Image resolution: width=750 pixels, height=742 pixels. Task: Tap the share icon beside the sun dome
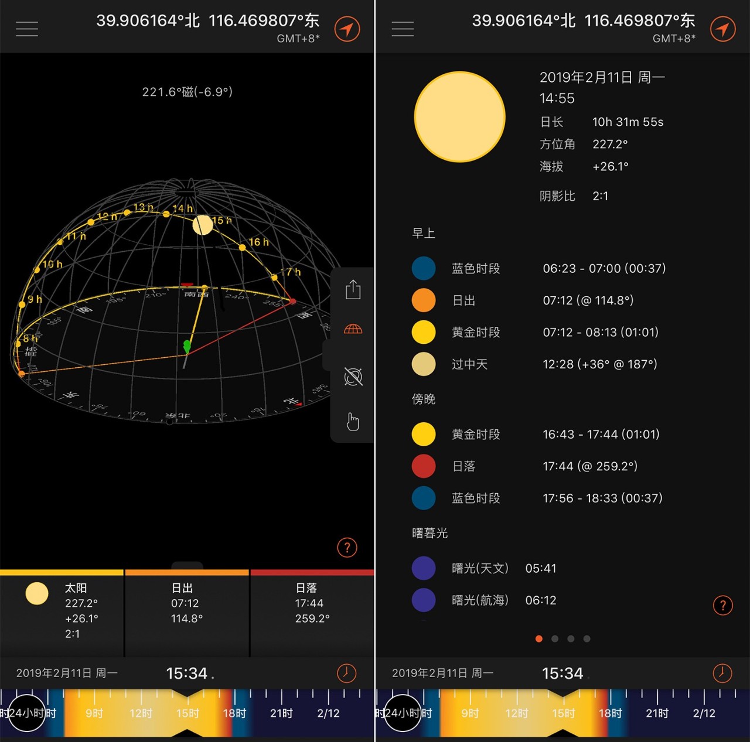pos(353,289)
